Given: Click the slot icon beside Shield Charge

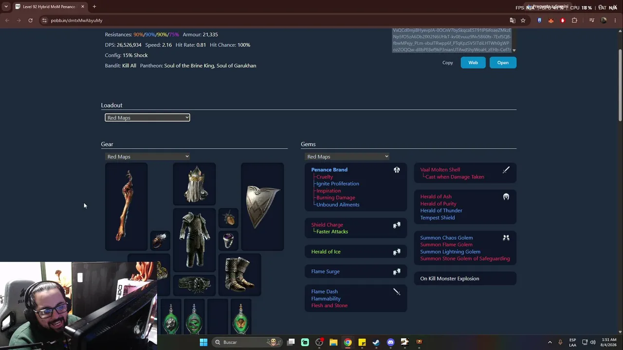Looking at the screenshot, I should tap(397, 225).
